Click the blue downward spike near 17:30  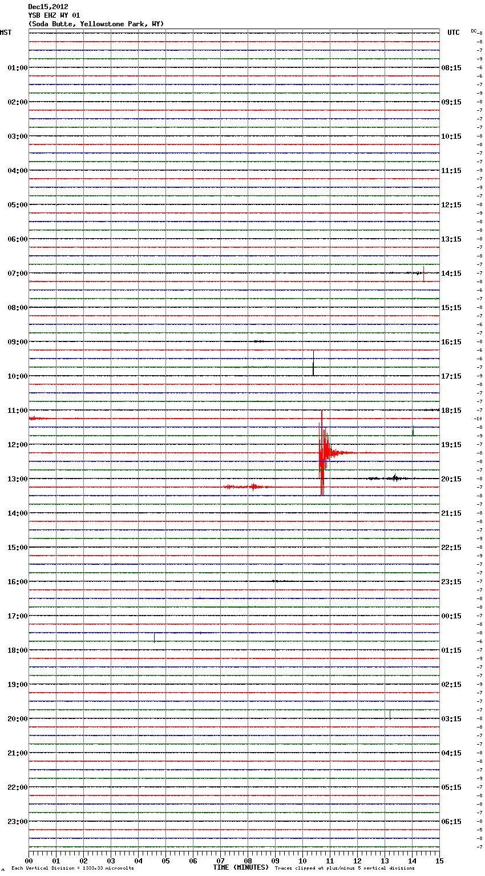pyautogui.click(x=154, y=637)
